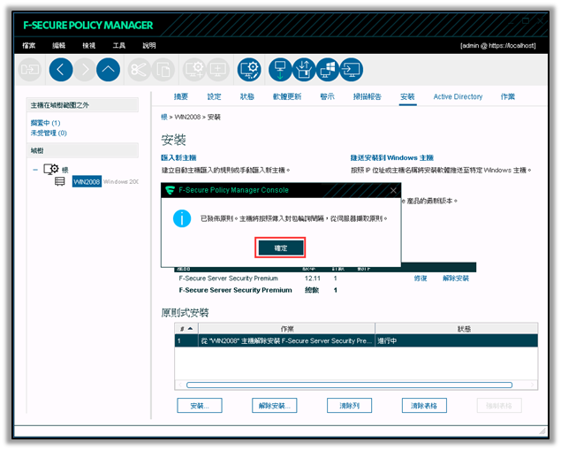Image resolution: width=561 pixels, height=450 pixels.
Task: Switch to the software updates tab
Action: click(x=287, y=96)
